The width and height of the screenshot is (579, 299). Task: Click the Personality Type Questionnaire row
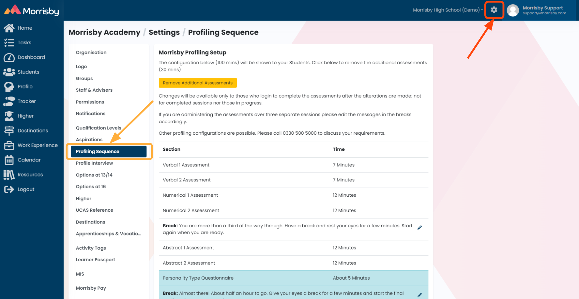coord(294,278)
